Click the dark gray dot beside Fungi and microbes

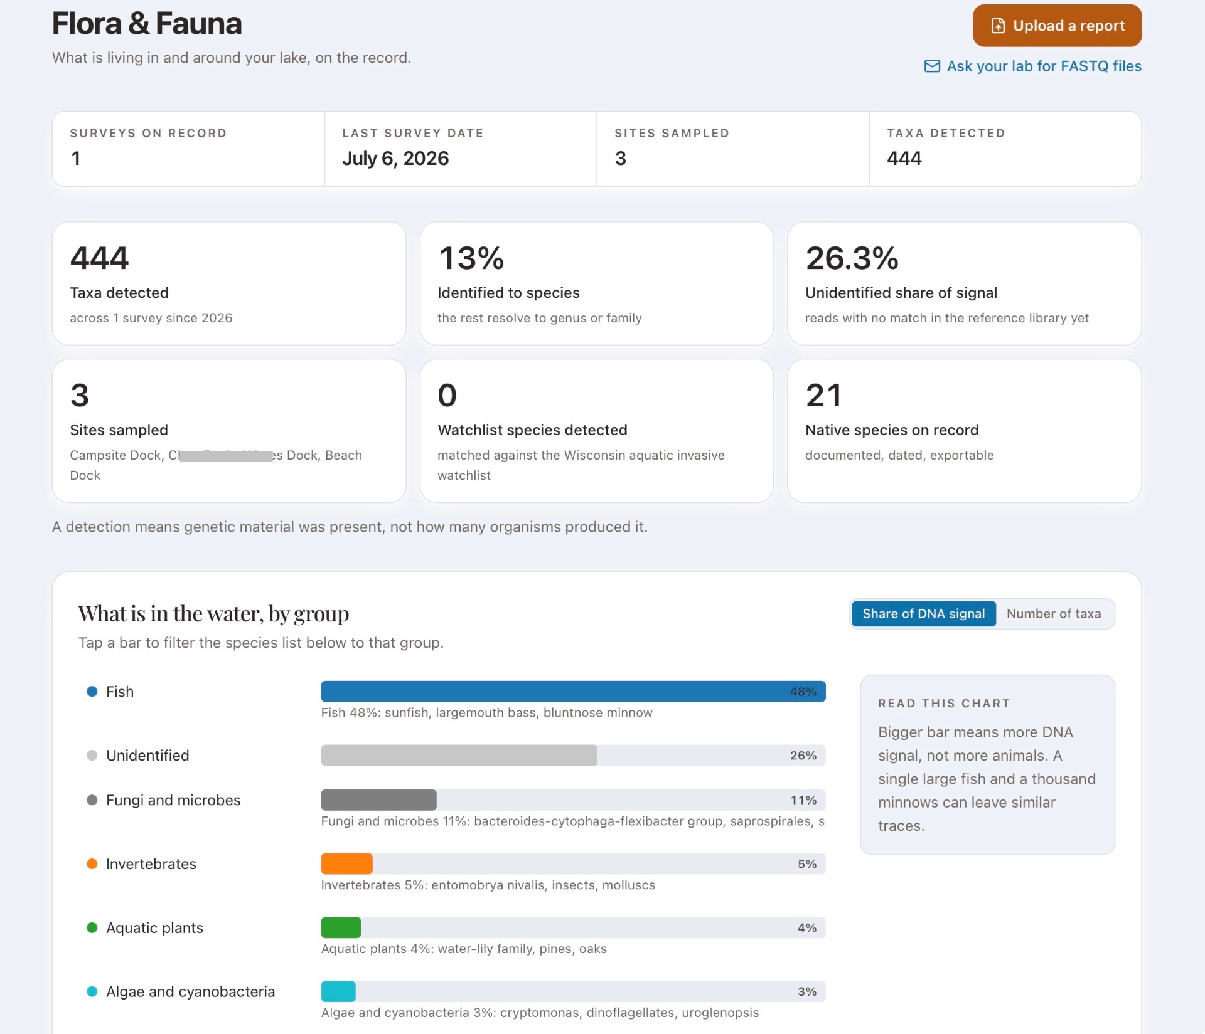(92, 800)
